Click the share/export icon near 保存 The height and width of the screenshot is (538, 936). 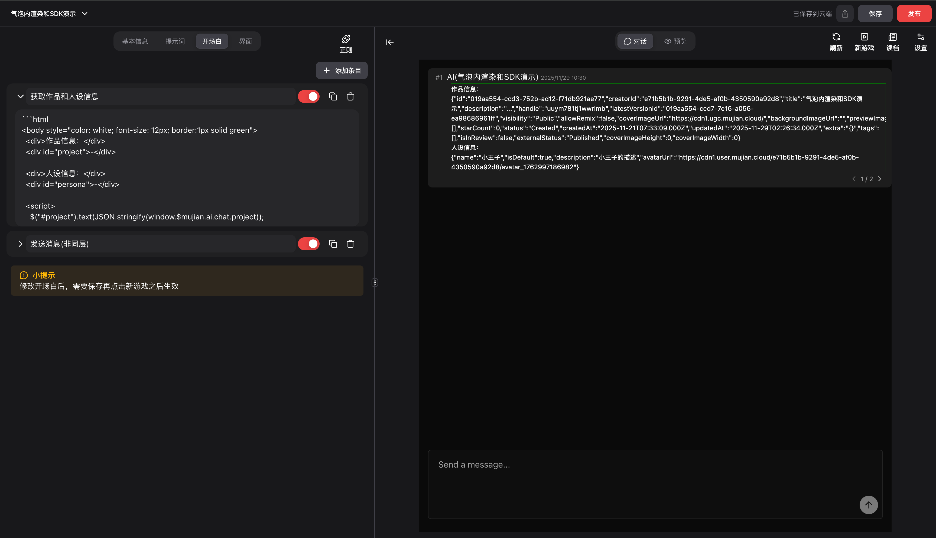pos(845,13)
